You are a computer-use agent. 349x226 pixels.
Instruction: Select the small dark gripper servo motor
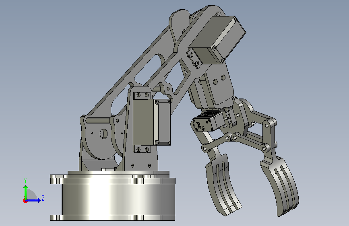tap(208, 122)
